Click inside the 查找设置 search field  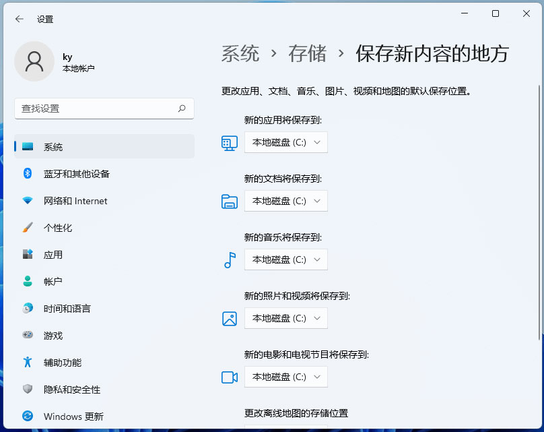click(104, 109)
